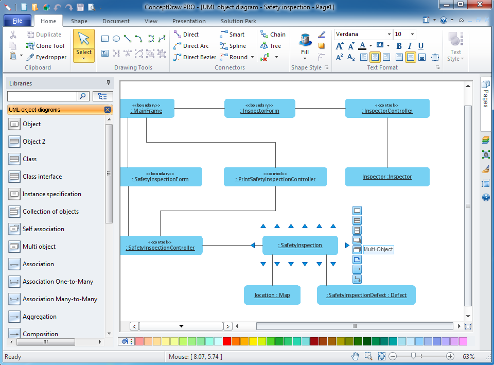Choose the Direct Arc connector
This screenshot has height=365, width=494.
pyautogui.click(x=191, y=46)
